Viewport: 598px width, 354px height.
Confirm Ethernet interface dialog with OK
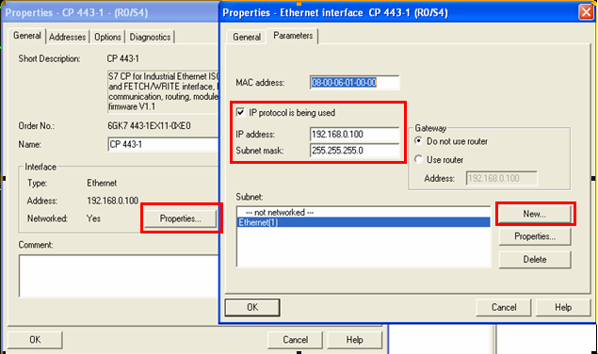coord(252,308)
